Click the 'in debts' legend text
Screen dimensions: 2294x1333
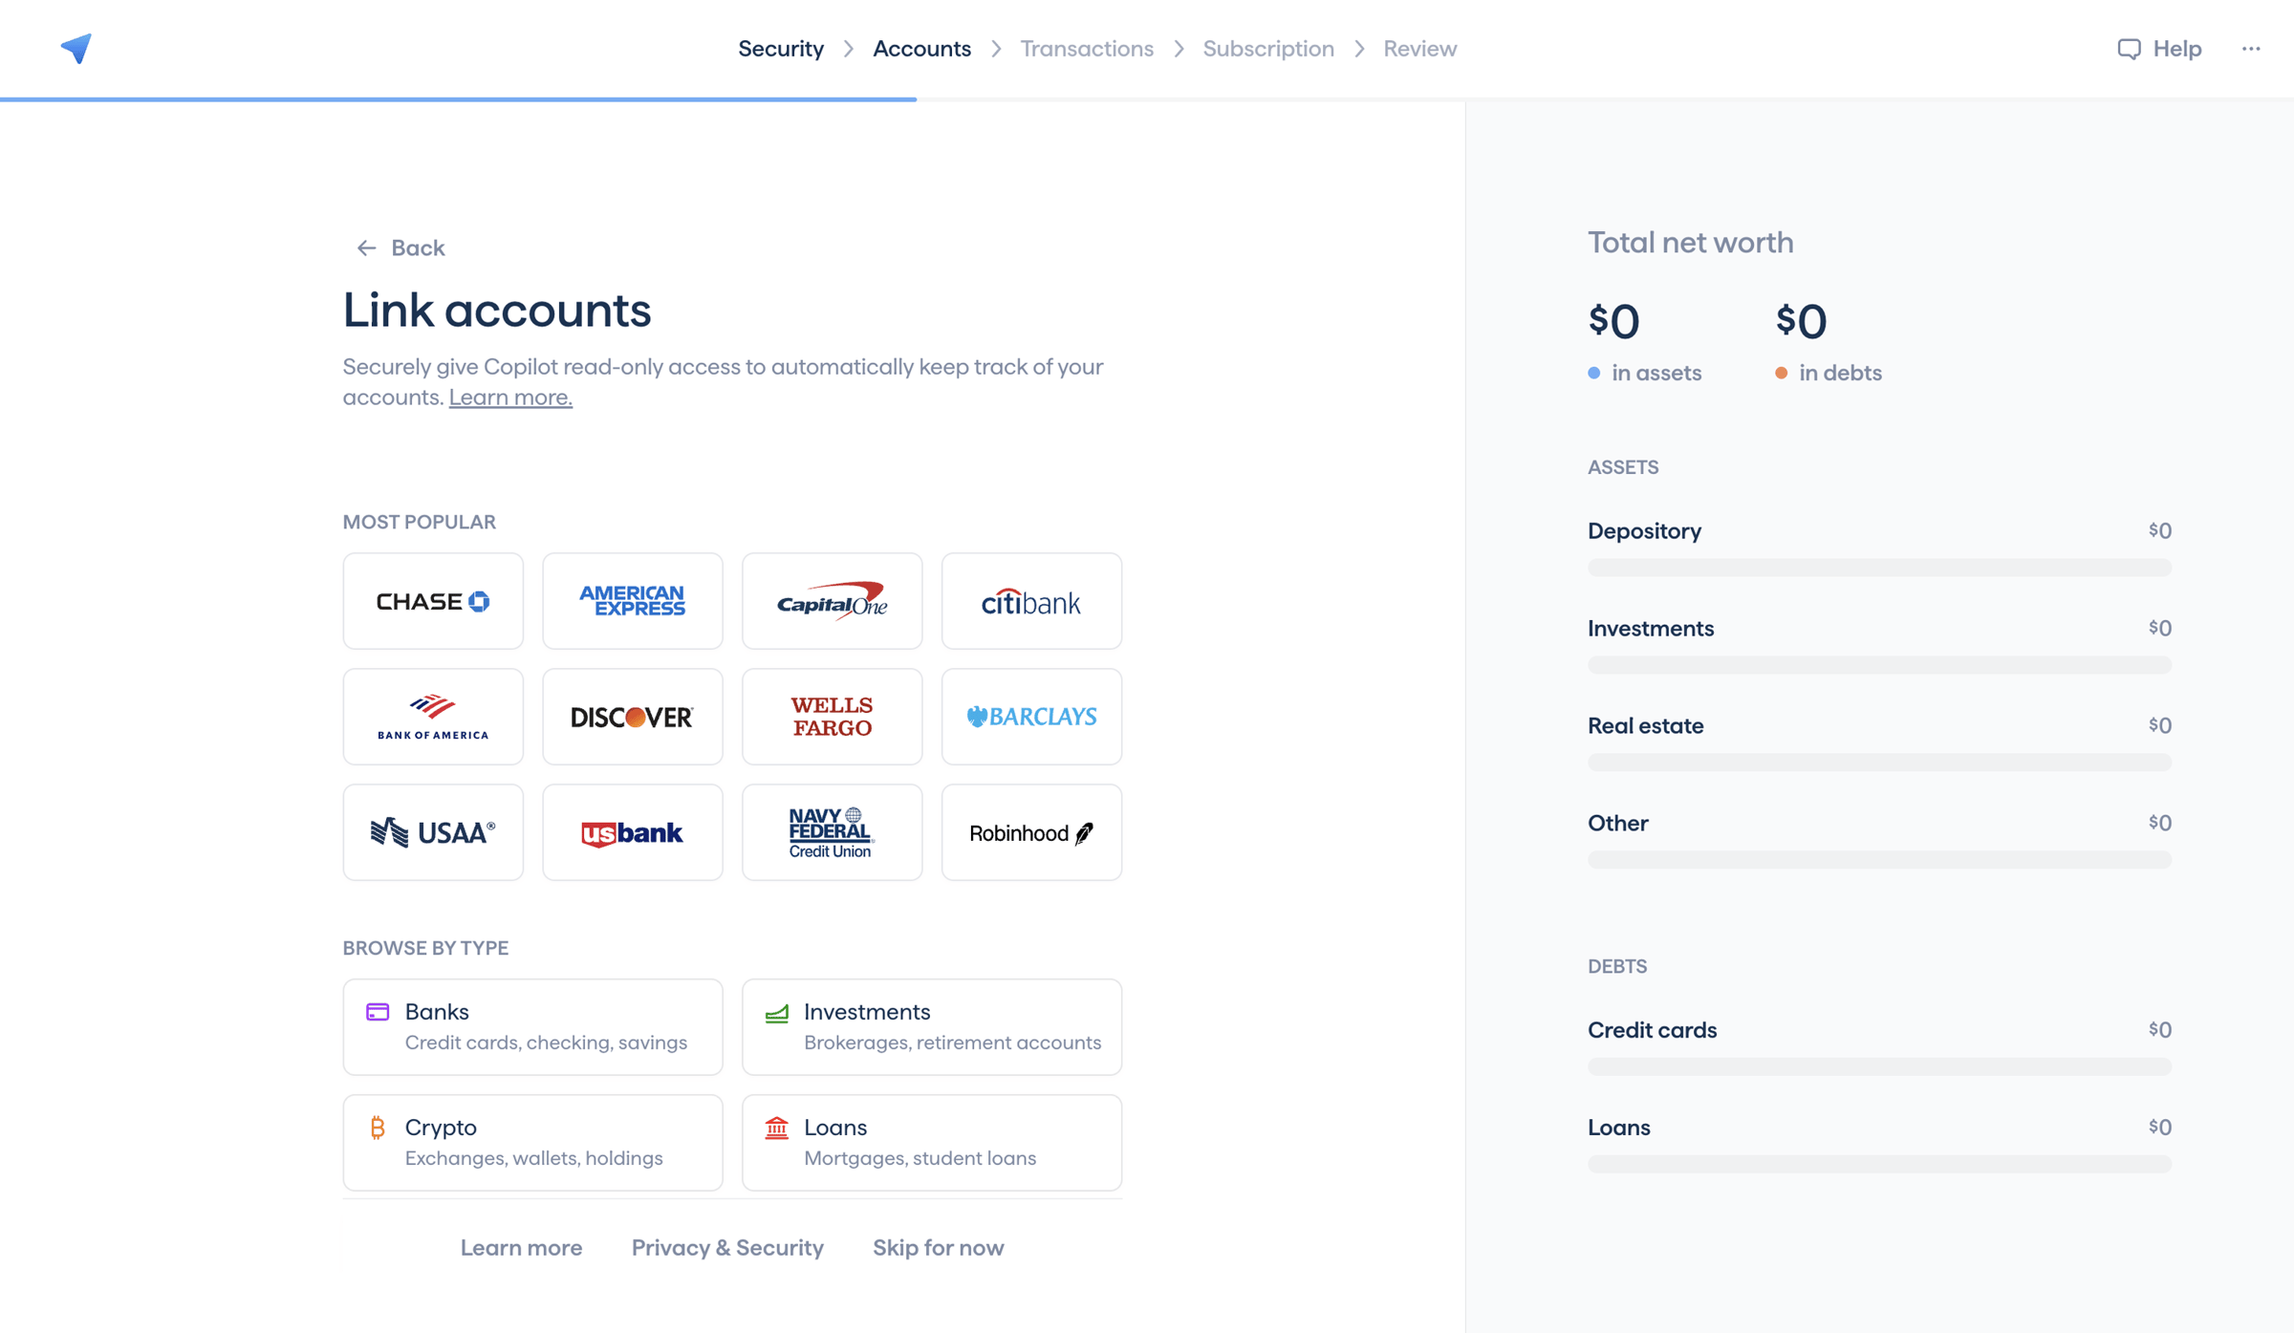(x=1840, y=374)
